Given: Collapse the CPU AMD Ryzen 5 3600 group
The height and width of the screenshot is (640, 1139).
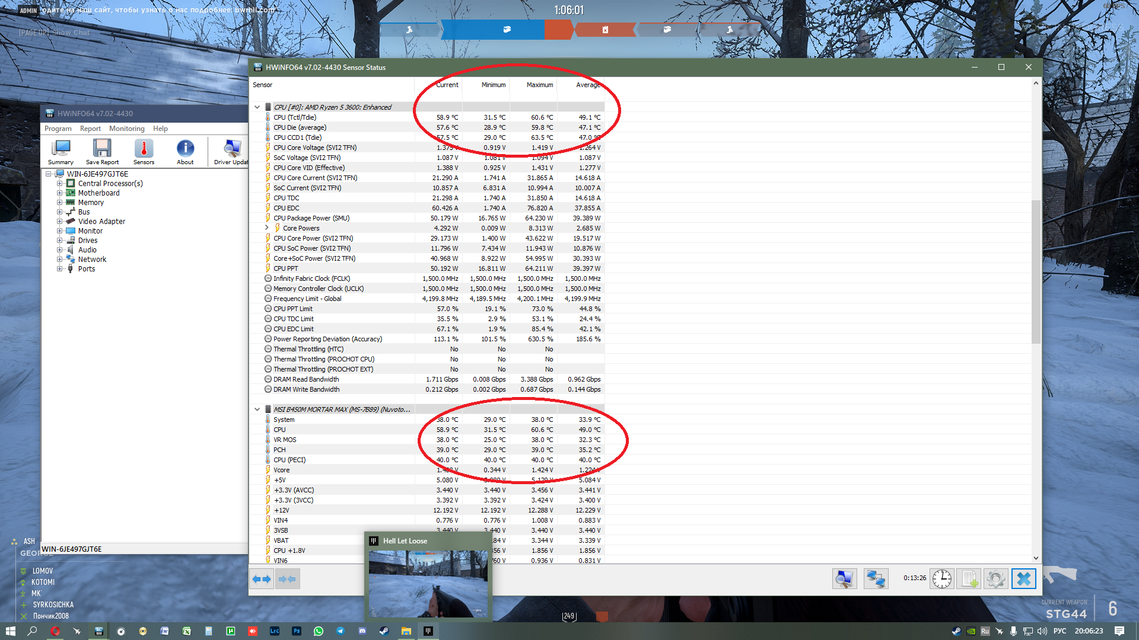Looking at the screenshot, I should click(x=257, y=107).
